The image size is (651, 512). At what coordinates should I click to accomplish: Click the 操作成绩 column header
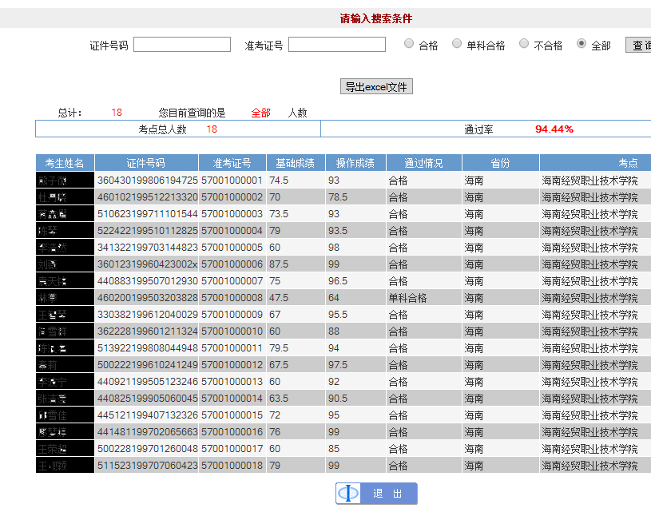(355, 163)
